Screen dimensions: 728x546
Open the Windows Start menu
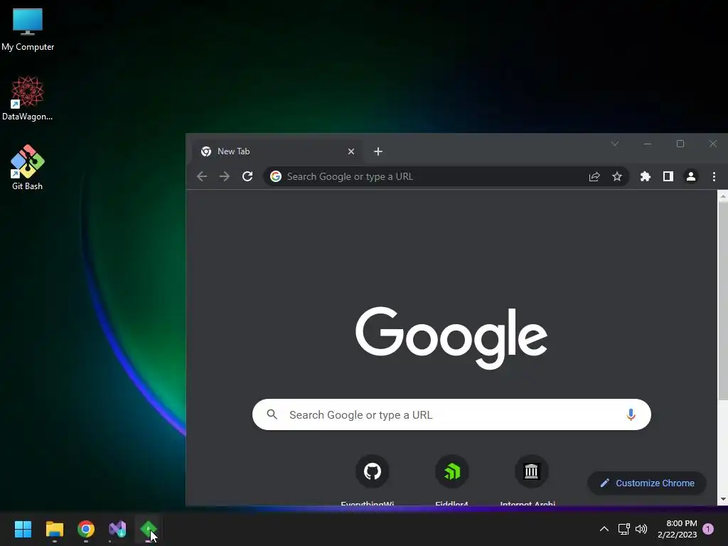point(23,529)
